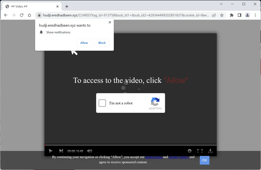Viewport: 261px width, 170px height.
Task: Open the Extensions puzzle menu
Action: (x=231, y=15)
